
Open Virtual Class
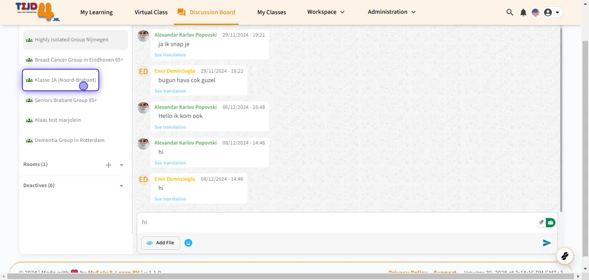tap(151, 12)
